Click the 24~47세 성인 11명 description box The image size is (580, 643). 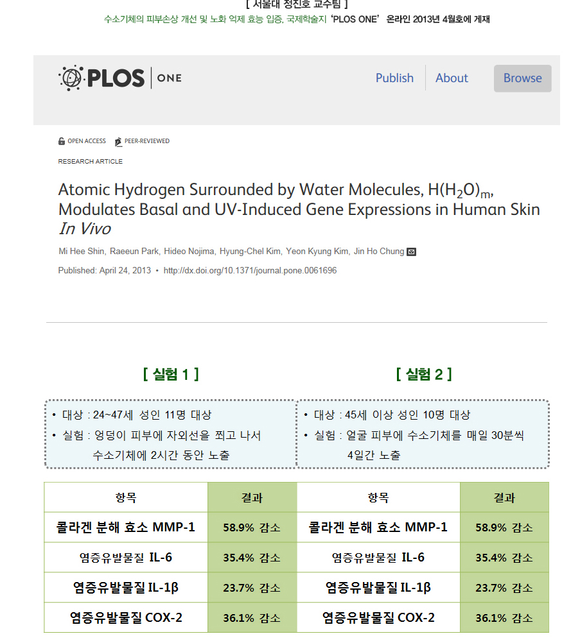point(170,434)
